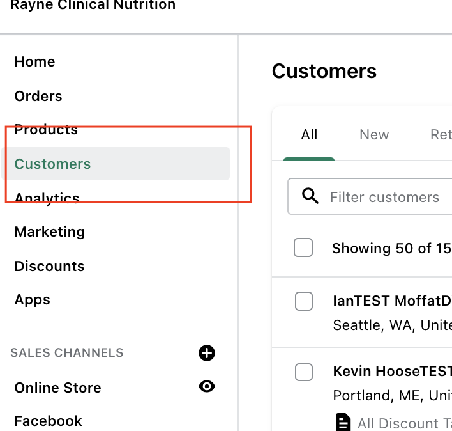Select Customers in the sidebar
The image size is (452, 431).
52,164
